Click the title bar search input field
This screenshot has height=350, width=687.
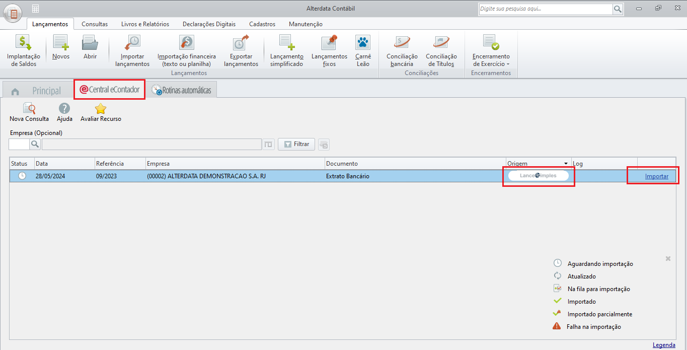(545, 9)
